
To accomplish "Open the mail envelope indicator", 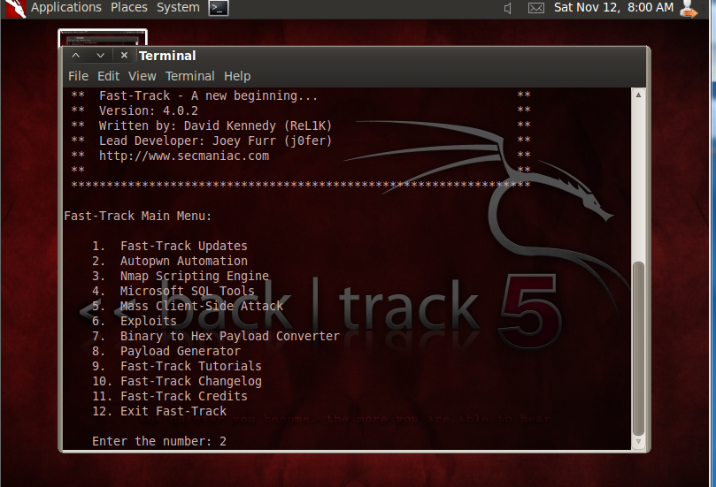I will pos(536,8).
